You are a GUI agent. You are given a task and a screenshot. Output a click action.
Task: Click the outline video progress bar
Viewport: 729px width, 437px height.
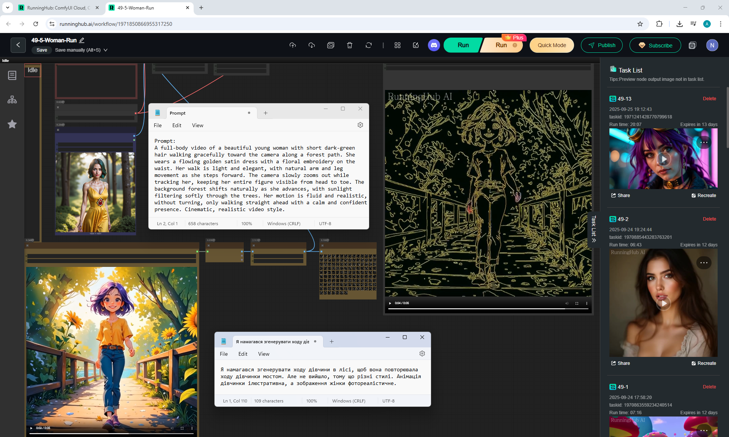coord(488,309)
